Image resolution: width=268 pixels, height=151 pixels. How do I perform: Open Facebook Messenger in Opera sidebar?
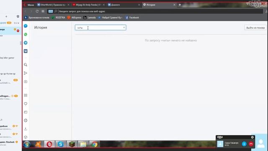tap(26, 26)
